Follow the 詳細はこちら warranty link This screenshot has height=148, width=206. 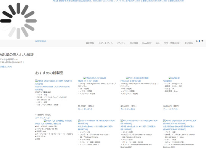pyautogui.click(x=6, y=67)
